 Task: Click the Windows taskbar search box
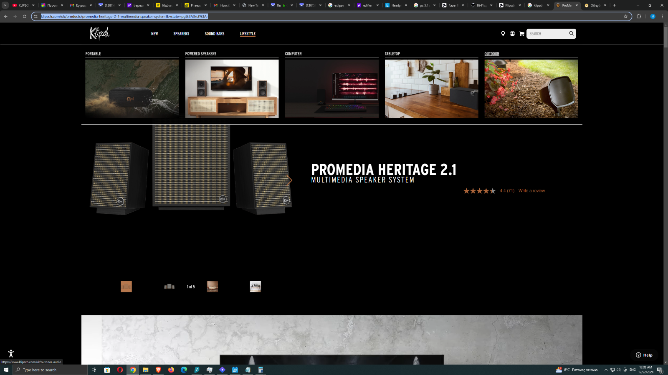(x=50, y=370)
